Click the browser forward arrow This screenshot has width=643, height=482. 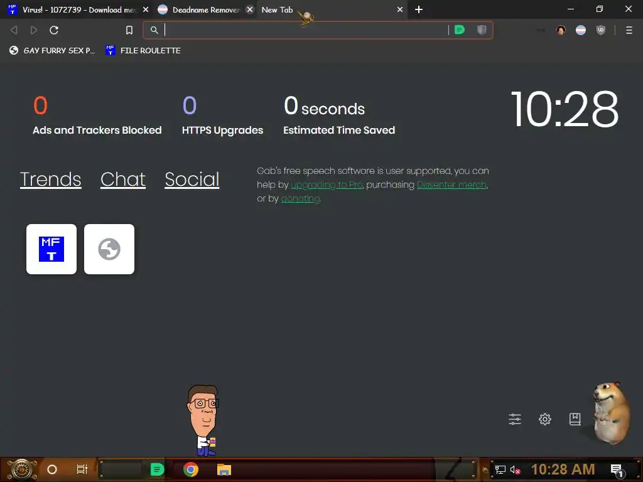[x=34, y=30]
